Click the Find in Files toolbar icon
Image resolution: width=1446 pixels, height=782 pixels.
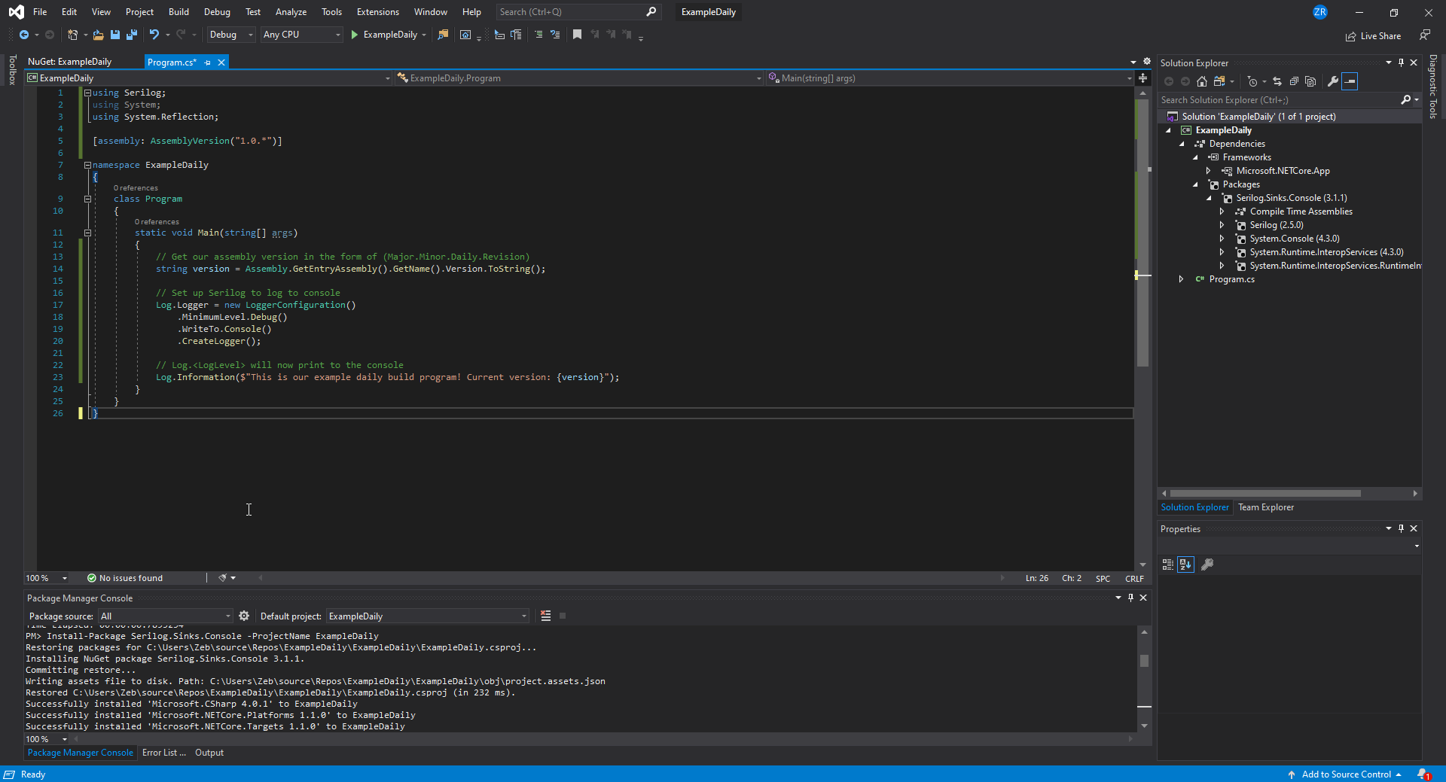click(x=443, y=35)
